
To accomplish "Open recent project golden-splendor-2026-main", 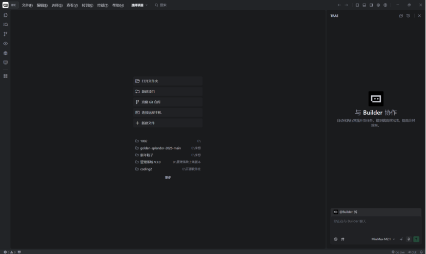I will [x=160, y=148].
